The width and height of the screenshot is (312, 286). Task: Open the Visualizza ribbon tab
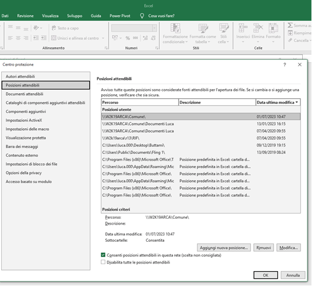click(x=50, y=16)
